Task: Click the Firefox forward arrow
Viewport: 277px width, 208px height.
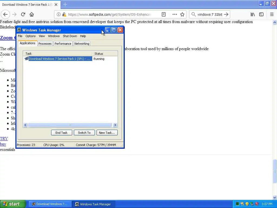Action: [x=14, y=15]
